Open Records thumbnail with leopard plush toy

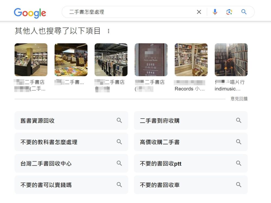[191, 60]
